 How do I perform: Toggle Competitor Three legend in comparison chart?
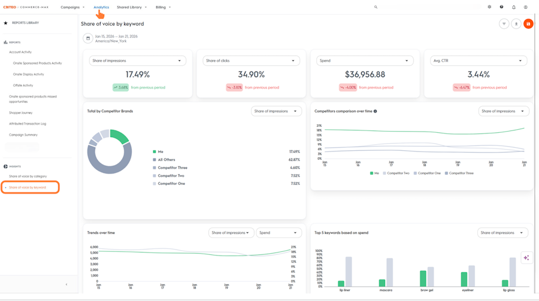459,173
